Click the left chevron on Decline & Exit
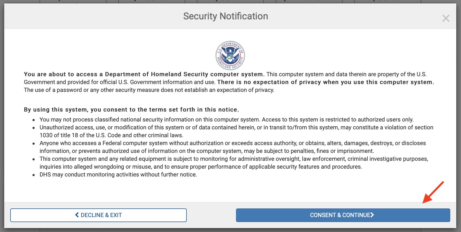The image size is (461, 232). coord(77,215)
